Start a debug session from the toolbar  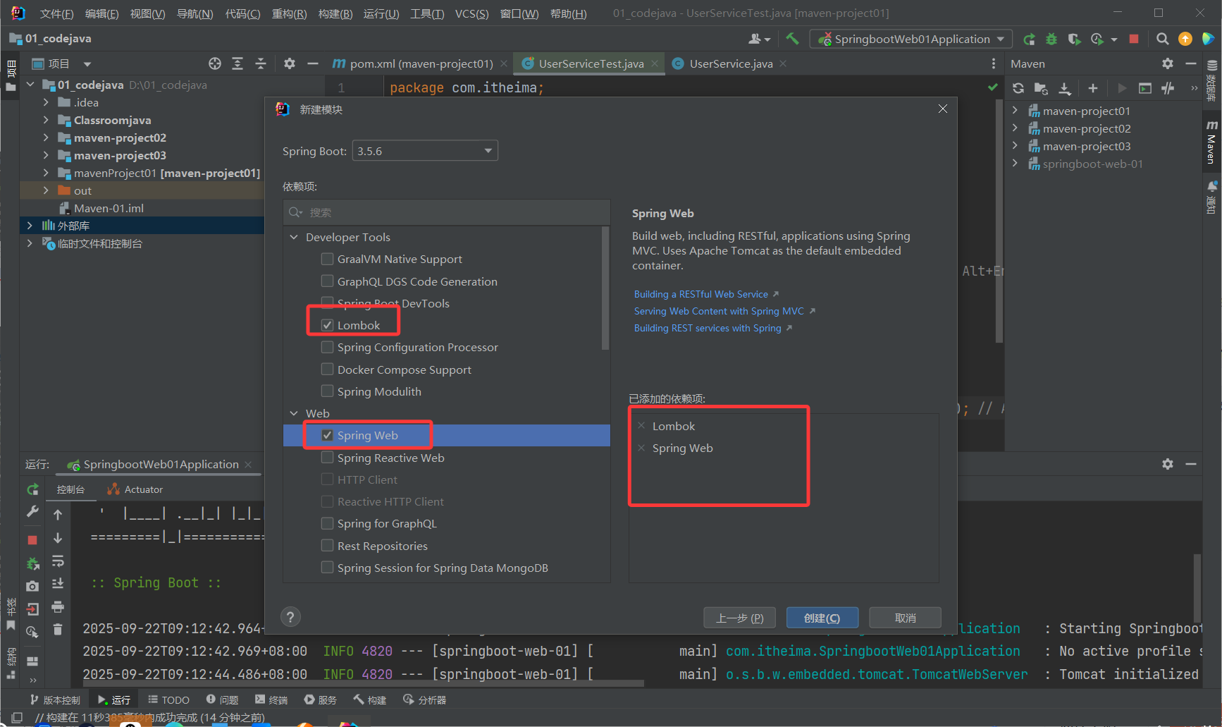pos(1051,39)
